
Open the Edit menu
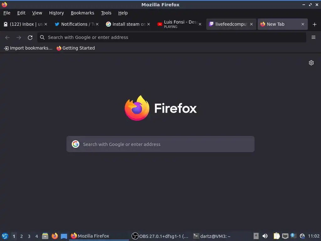pyautogui.click(x=21, y=13)
